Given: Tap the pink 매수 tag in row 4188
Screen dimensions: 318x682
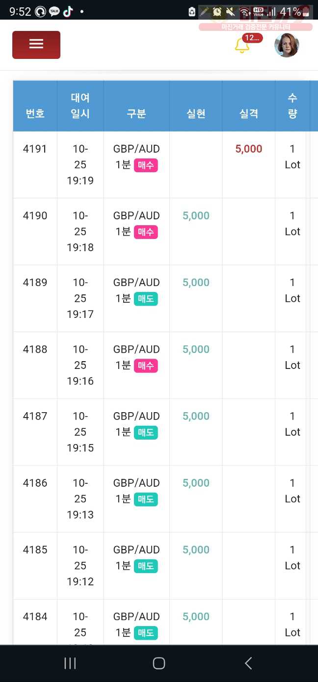Looking at the screenshot, I should (x=146, y=366).
